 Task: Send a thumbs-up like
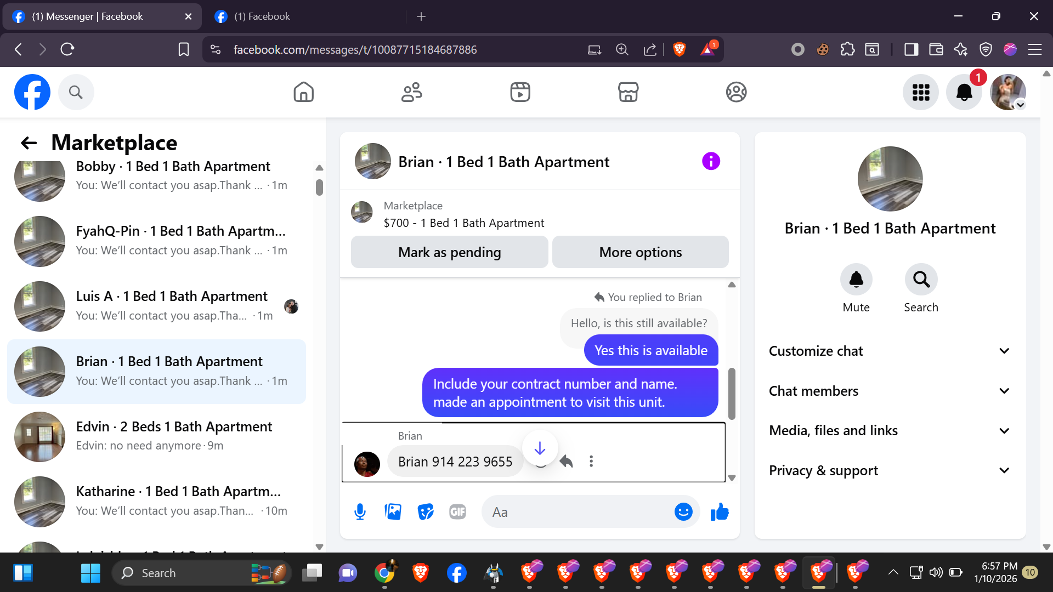(720, 512)
